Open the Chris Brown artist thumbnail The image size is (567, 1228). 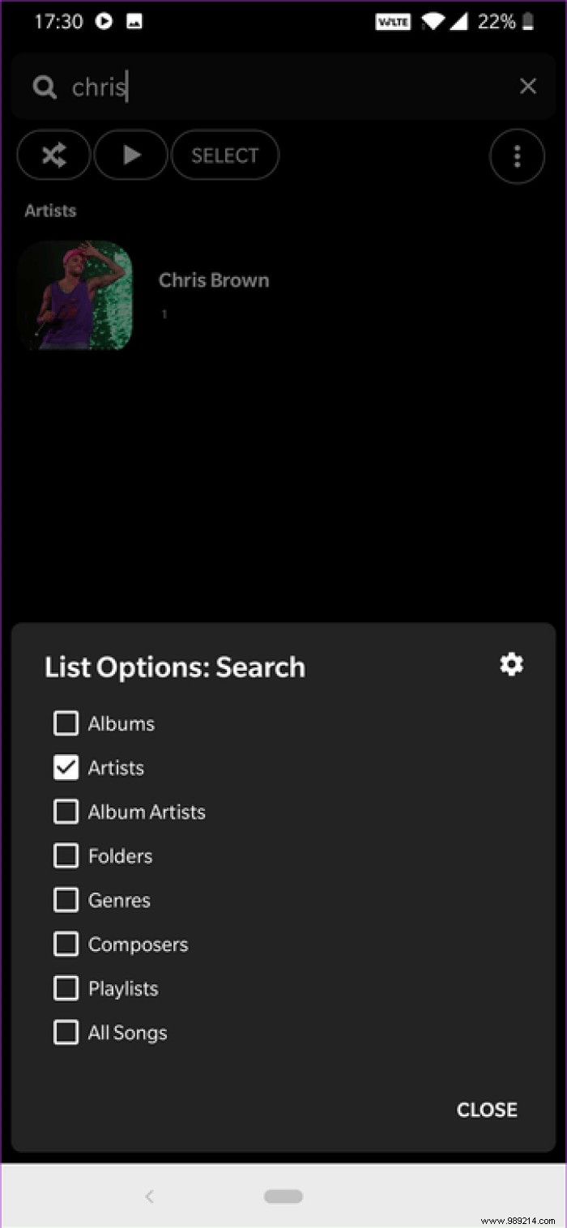pyautogui.click(x=75, y=296)
